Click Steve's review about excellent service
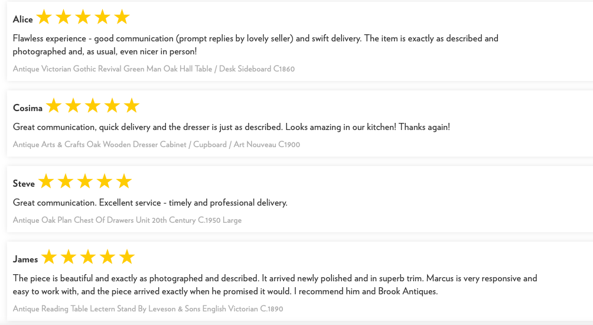Image resolution: width=593 pixels, height=325 pixels. [150, 203]
